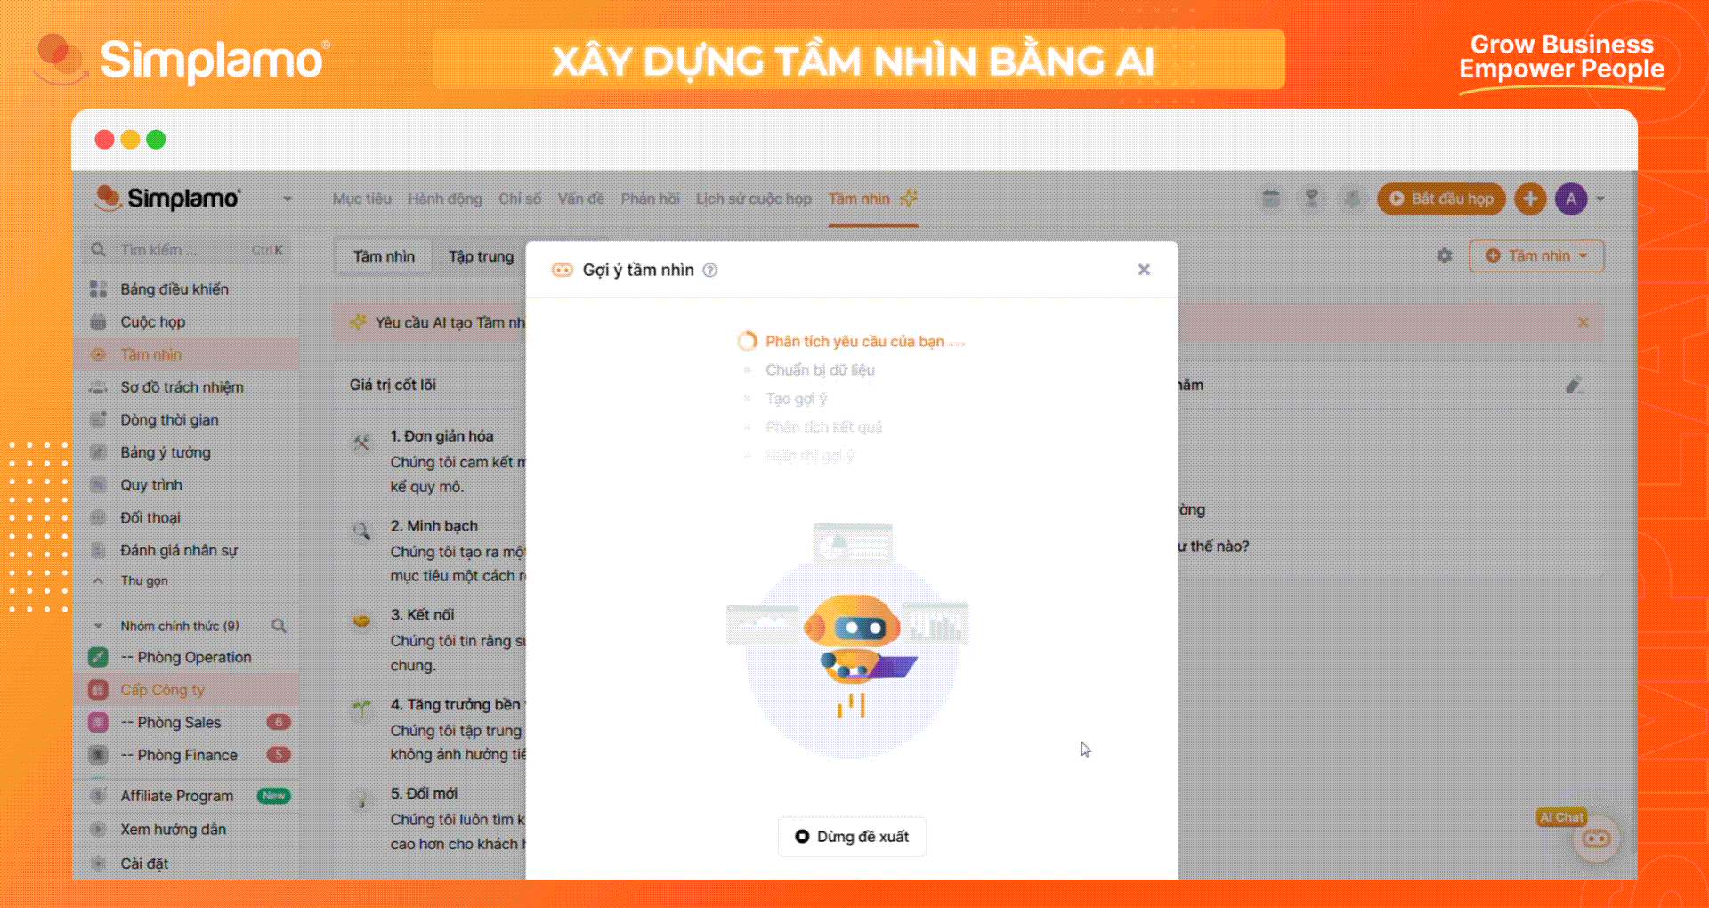The image size is (1709, 908).
Task: Open Bảng điều khiển in the sidebar
Action: pos(174,289)
